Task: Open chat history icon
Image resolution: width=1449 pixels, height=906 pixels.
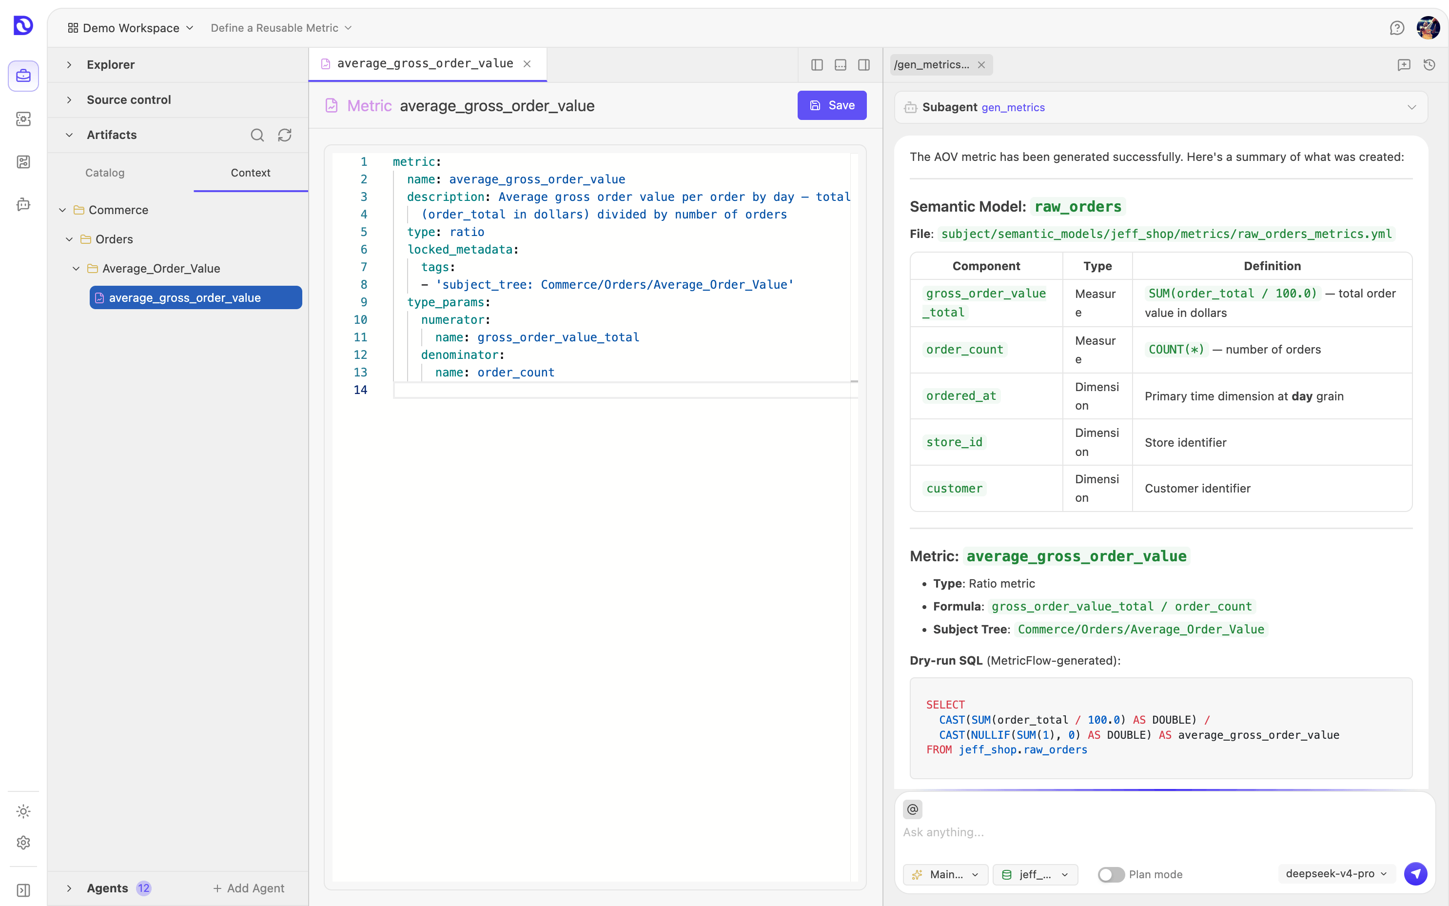Action: (x=1430, y=65)
